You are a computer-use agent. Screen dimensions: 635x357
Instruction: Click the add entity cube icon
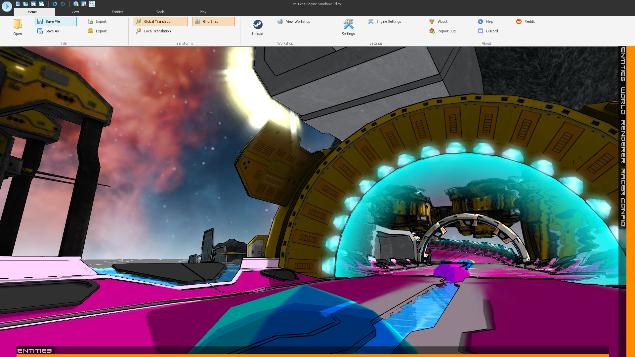[x=76, y=4]
